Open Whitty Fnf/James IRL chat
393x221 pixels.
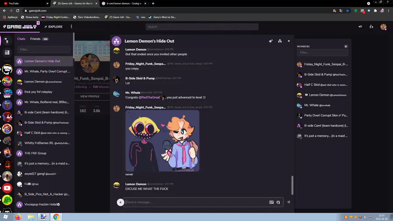pyautogui.click(x=44, y=143)
